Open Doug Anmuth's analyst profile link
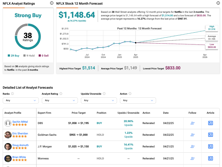The image size is (222, 167). pos(20,145)
